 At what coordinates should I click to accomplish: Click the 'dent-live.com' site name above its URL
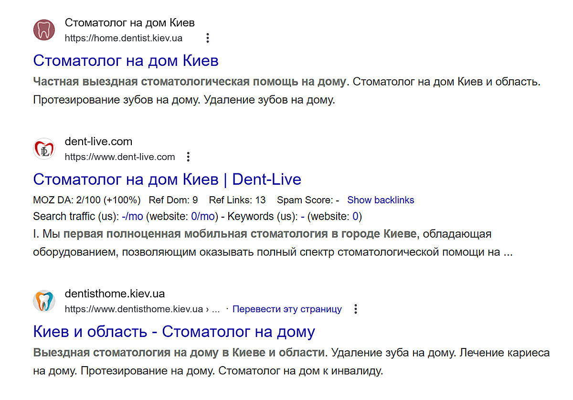(98, 142)
